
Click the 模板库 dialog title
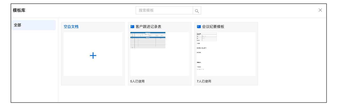(x=19, y=10)
